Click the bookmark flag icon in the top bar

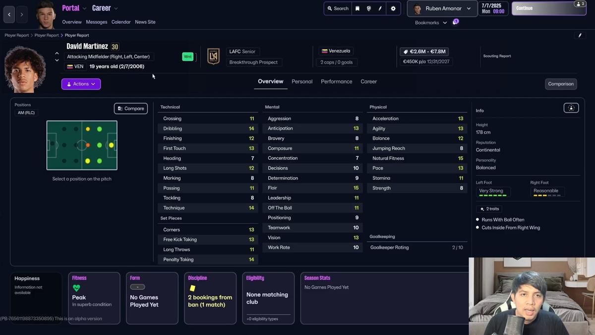[x=357, y=8]
